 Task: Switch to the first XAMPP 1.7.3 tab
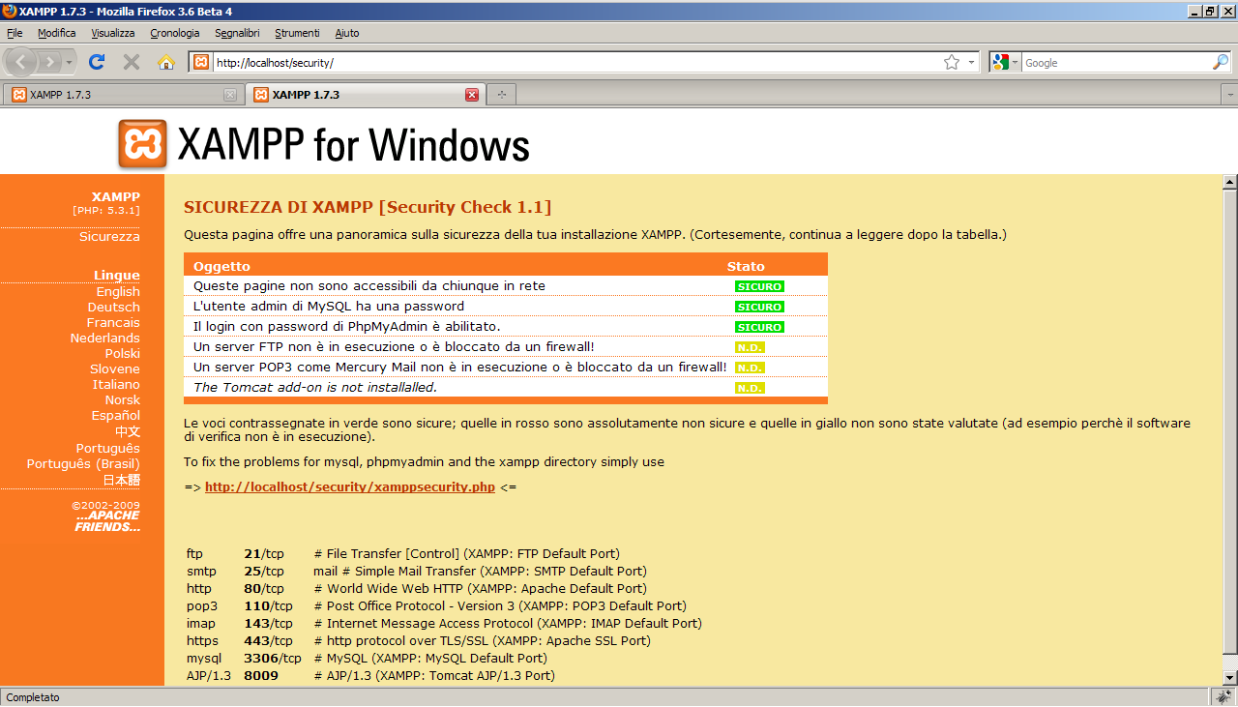coord(123,95)
